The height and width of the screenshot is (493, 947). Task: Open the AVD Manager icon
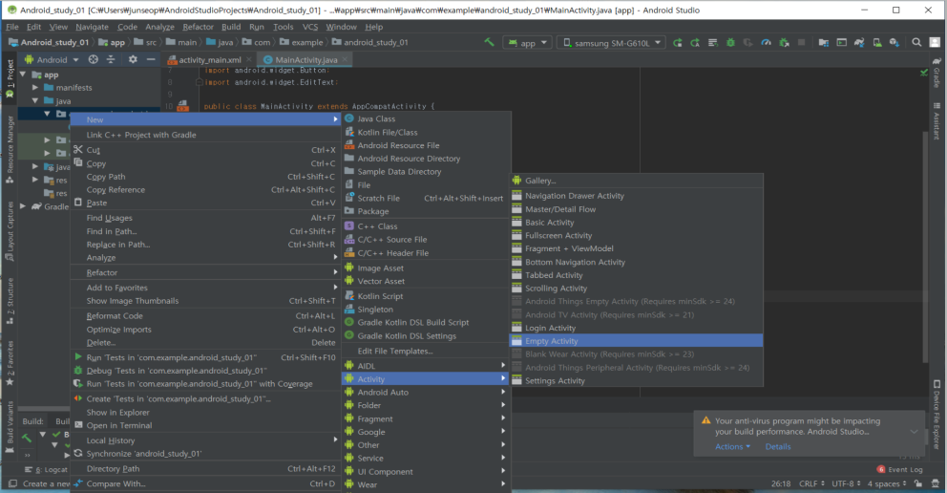pos(877,42)
